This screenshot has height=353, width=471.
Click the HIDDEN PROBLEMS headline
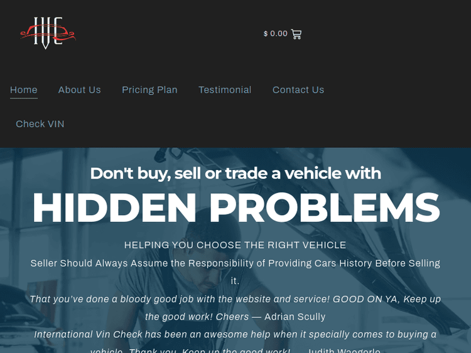236,208
